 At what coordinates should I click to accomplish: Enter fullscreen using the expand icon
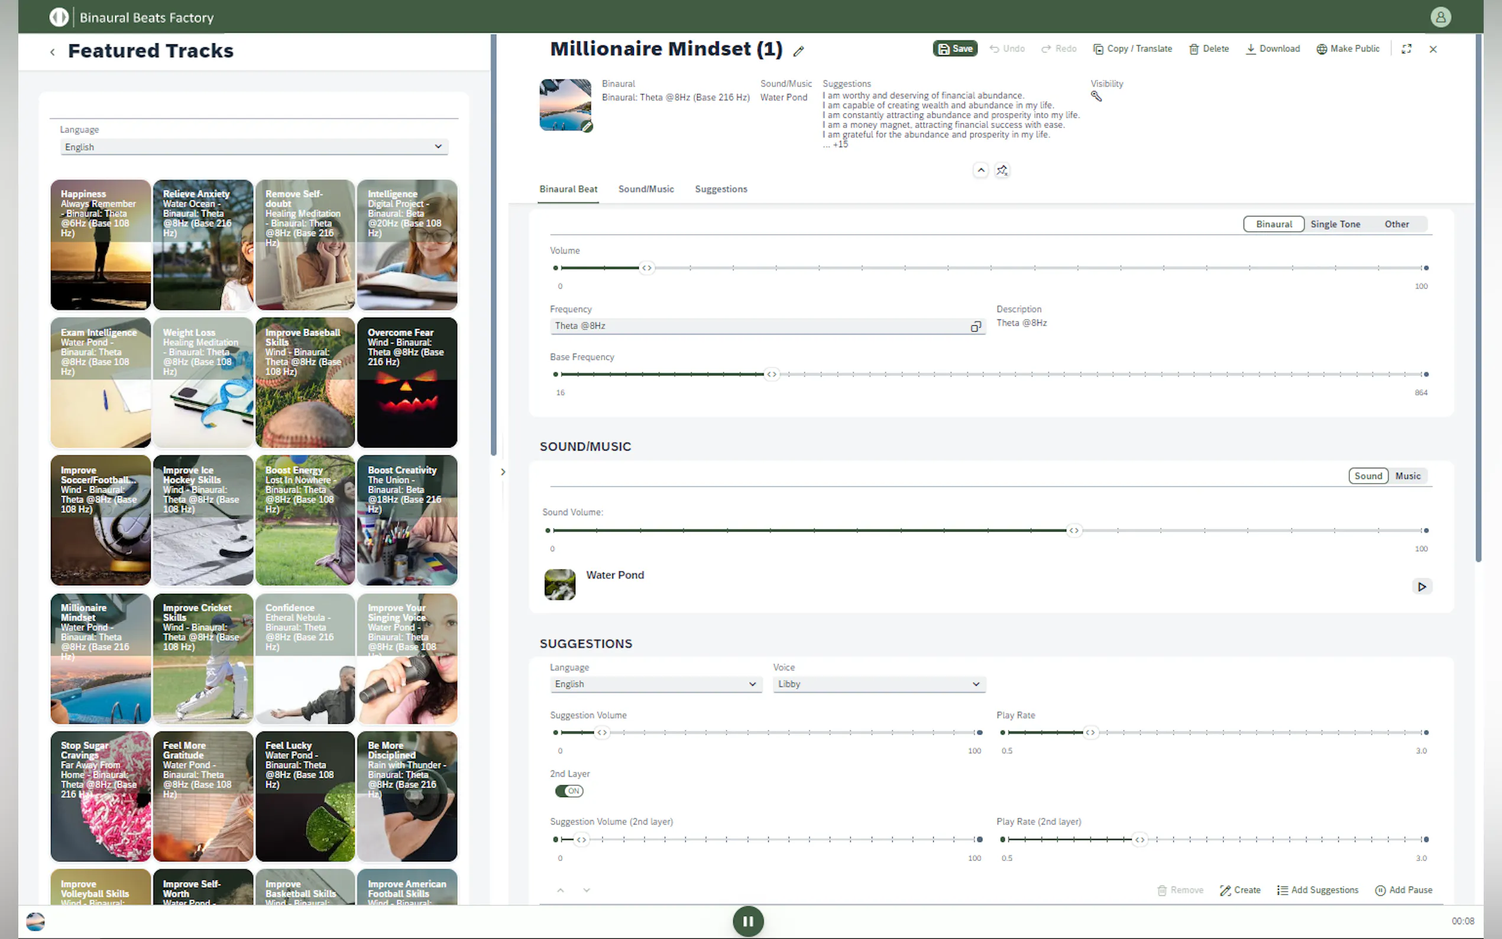pos(1406,48)
